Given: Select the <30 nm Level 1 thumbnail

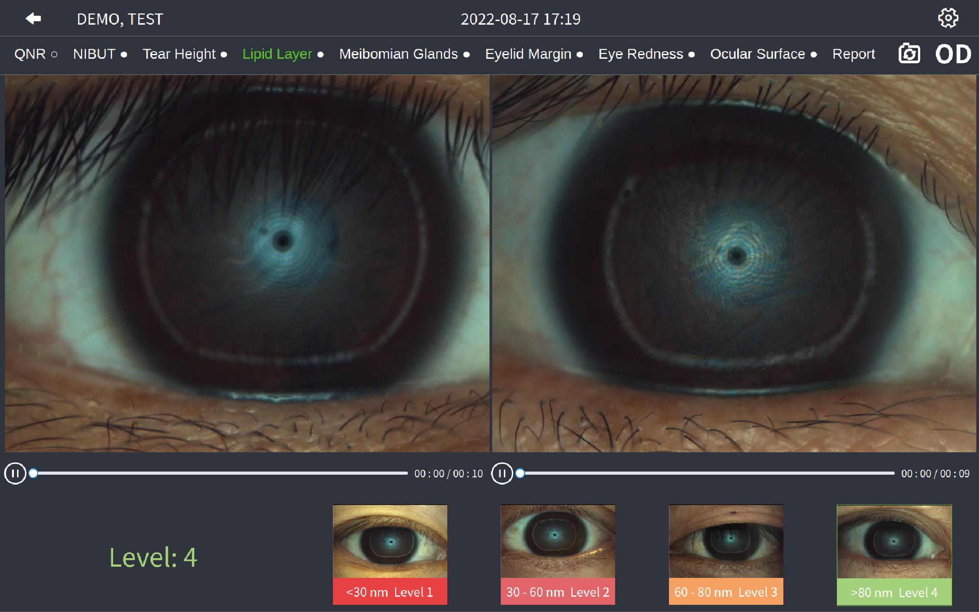Looking at the screenshot, I should pos(390,555).
